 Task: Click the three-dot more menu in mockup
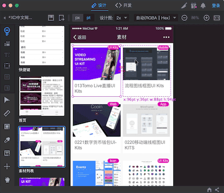(x=166, y=37)
